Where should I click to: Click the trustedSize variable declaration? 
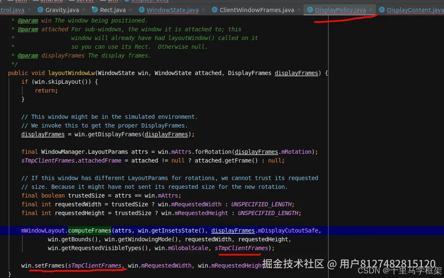point(86,196)
